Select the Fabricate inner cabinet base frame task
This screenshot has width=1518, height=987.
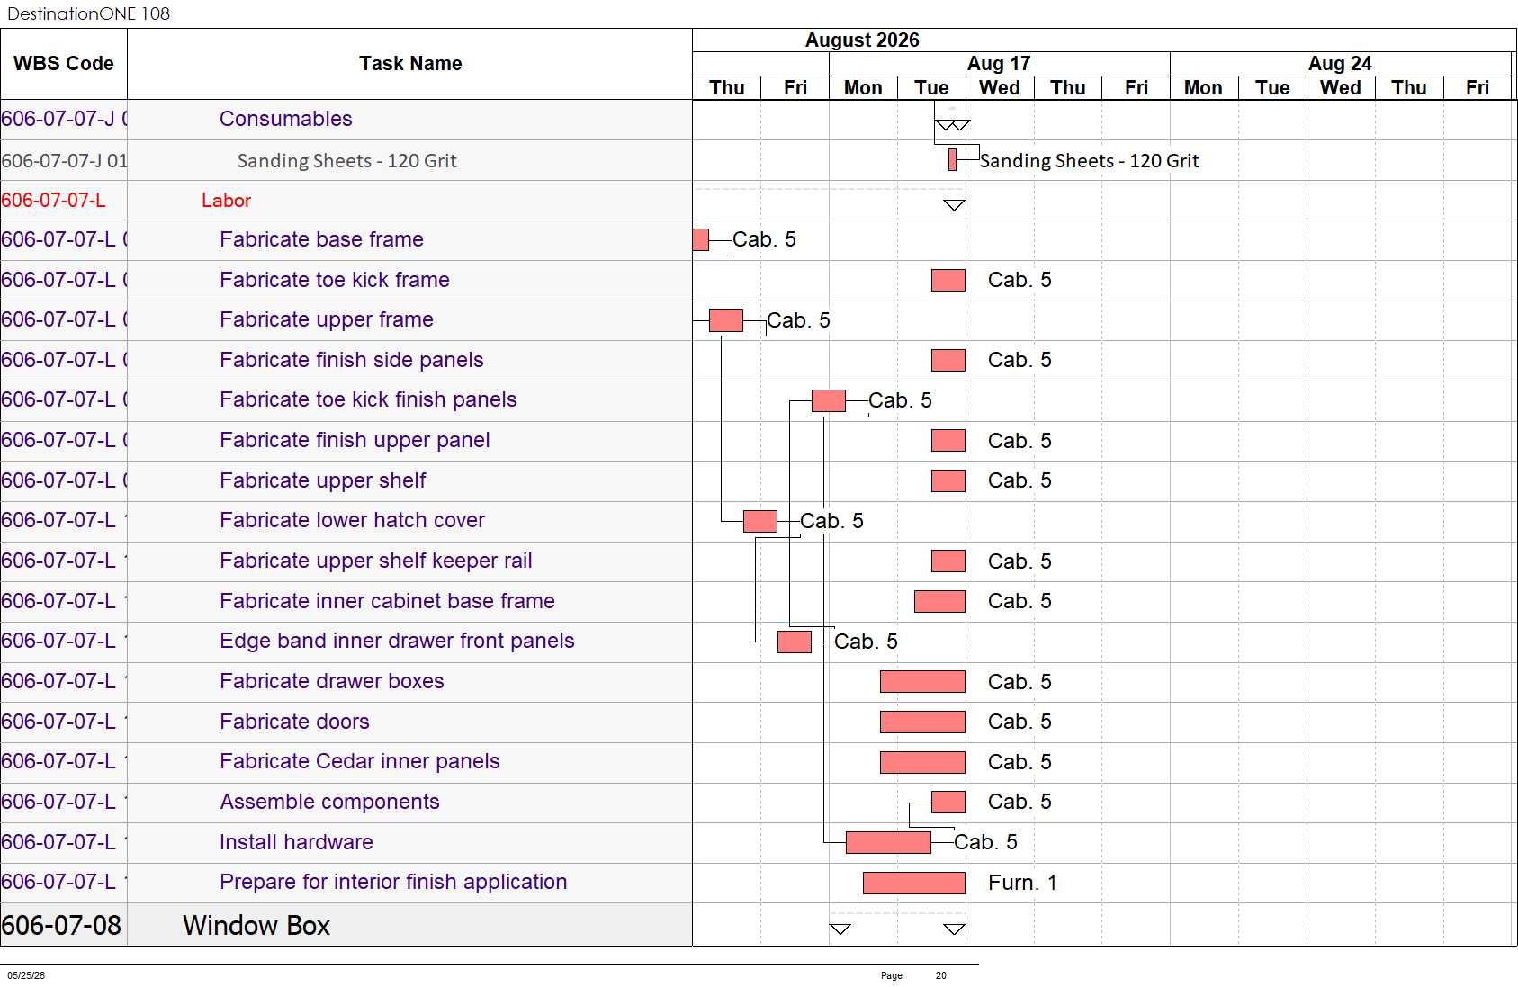(387, 601)
